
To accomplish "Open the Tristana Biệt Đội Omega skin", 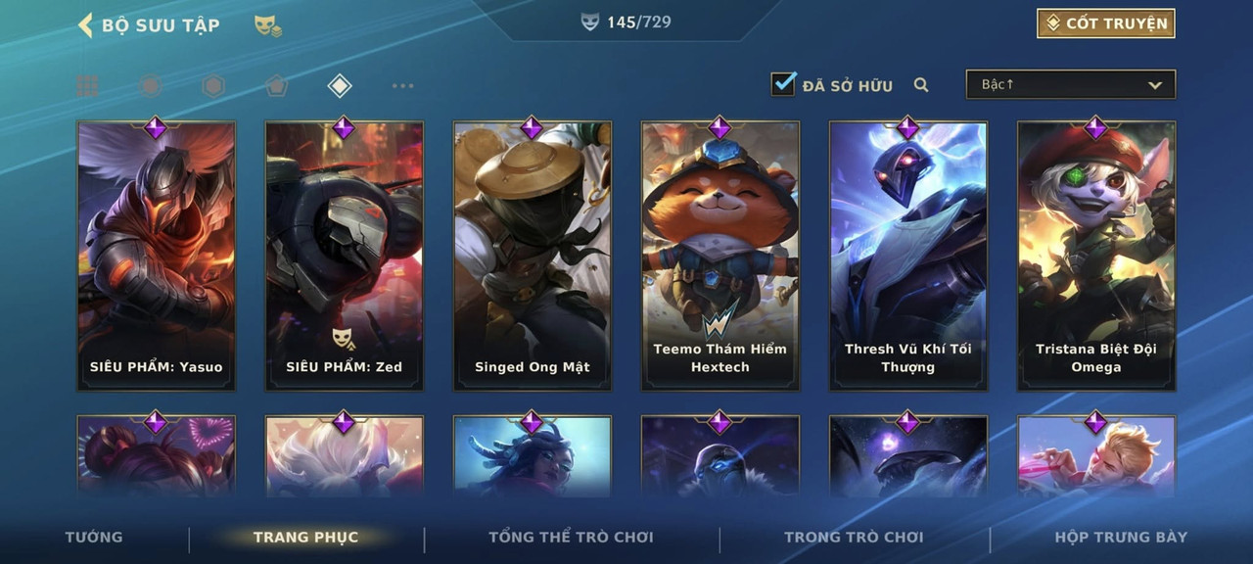I will point(1096,256).
